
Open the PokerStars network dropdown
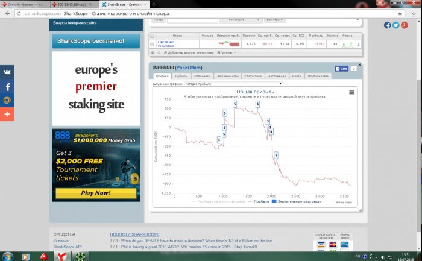(241, 20)
